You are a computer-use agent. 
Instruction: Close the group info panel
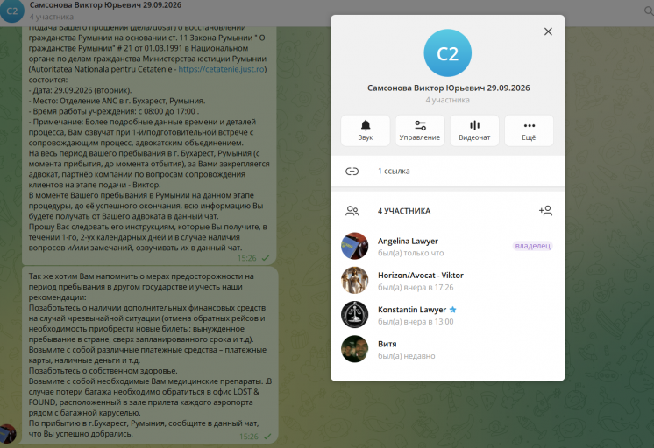point(548,31)
